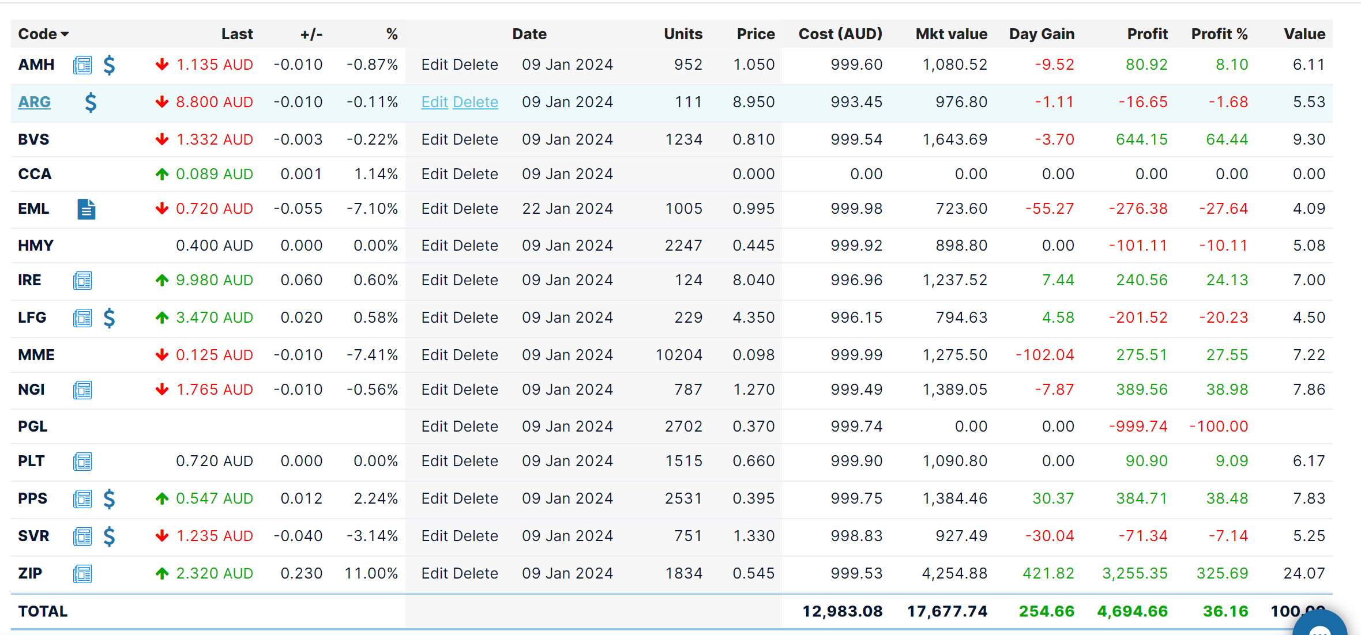Image resolution: width=1361 pixels, height=635 pixels.
Task: Sort table by Mkt value header
Action: point(951,34)
